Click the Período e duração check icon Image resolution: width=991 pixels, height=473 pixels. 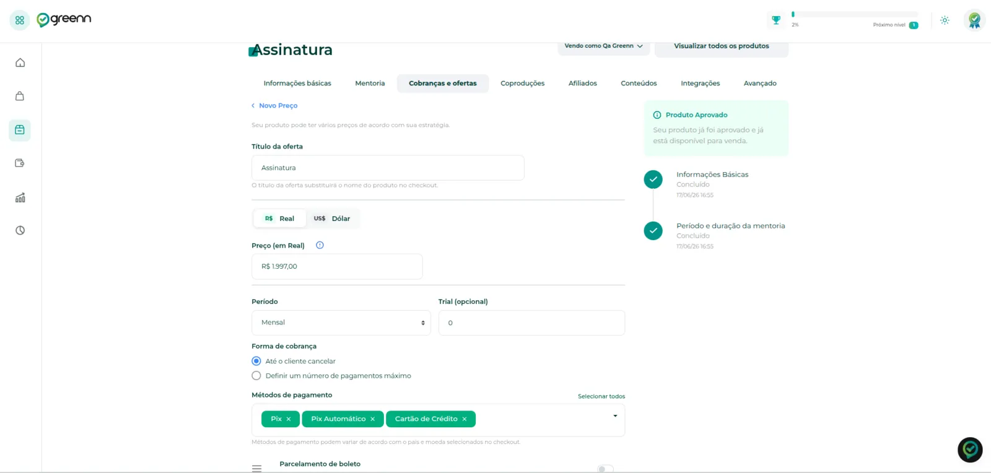[653, 231]
